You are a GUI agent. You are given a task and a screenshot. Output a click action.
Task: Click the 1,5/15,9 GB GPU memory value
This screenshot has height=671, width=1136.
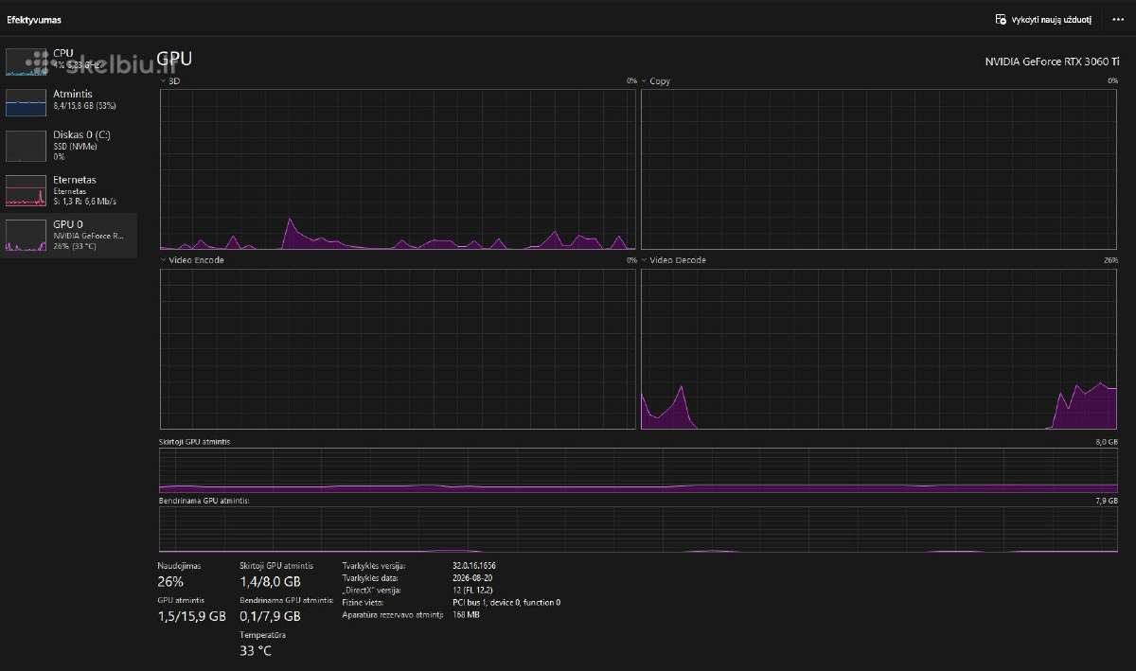click(x=191, y=616)
